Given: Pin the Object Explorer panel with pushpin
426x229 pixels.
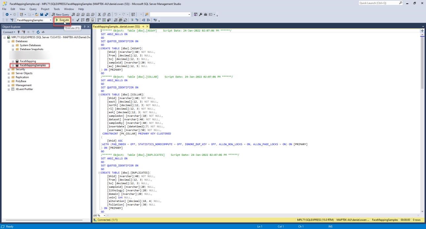Looking at the screenshot, I should tap(84, 27).
